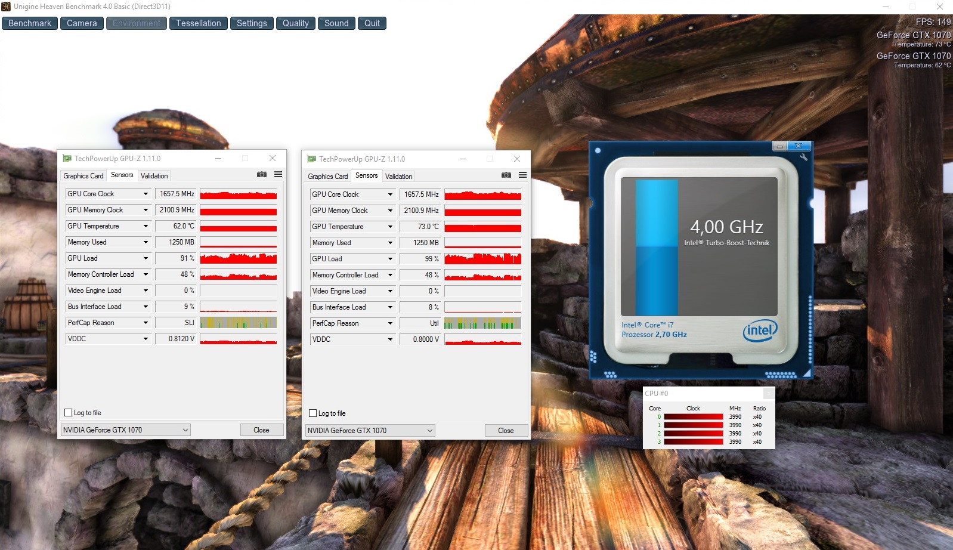Open the hamburger menu in 73 °C GPU-Z window
The width and height of the screenshot is (953, 550).
coord(522,175)
